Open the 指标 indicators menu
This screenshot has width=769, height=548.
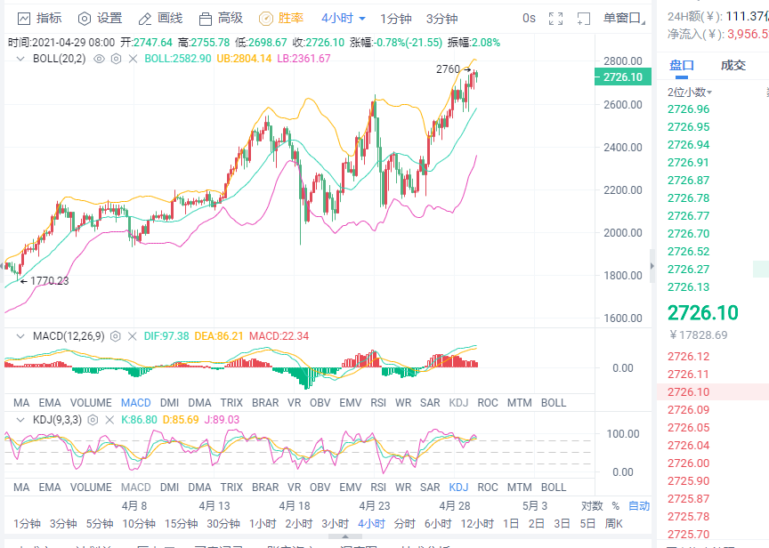[40, 18]
